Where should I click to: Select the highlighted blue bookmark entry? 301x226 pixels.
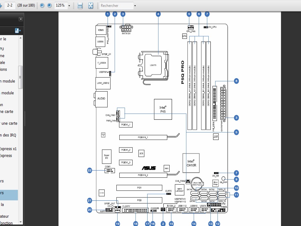(x=9, y=195)
